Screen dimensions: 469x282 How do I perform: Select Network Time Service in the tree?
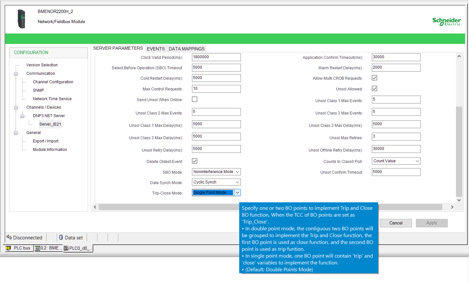pyautogui.click(x=52, y=99)
